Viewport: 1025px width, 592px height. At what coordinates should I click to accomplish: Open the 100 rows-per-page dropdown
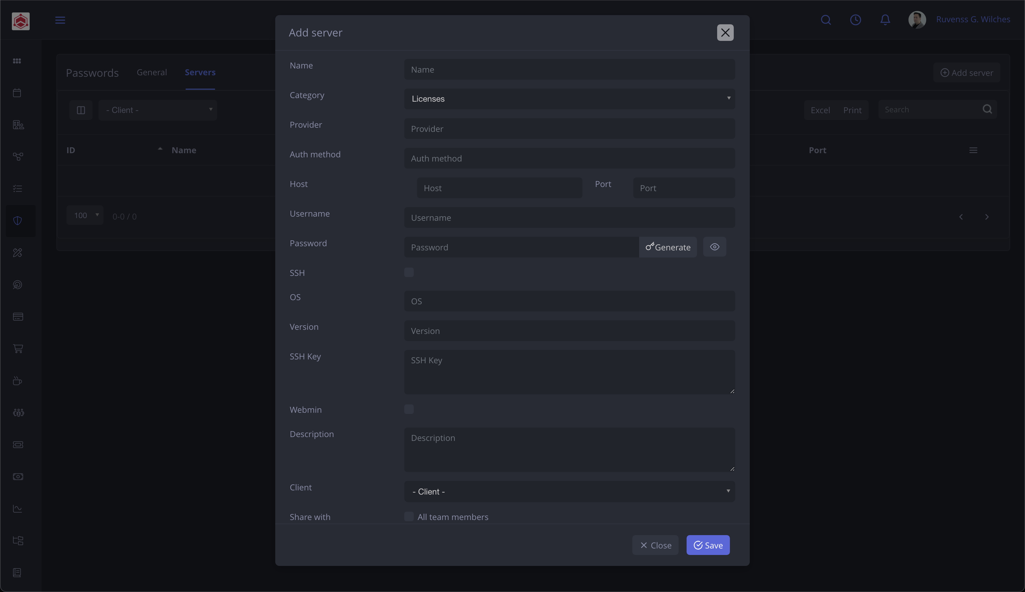click(85, 215)
